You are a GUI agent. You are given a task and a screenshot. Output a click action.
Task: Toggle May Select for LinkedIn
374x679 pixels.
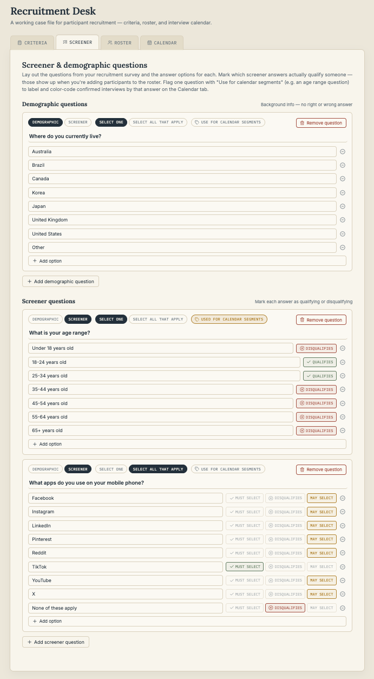click(321, 526)
